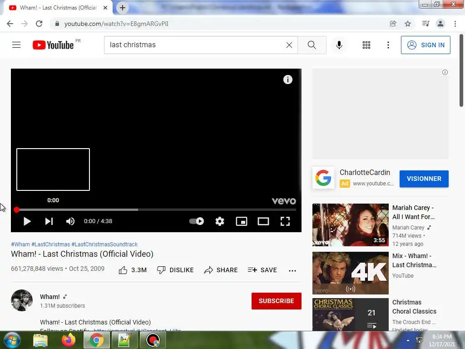Switch to Chrome in the taskbar
Image resolution: width=465 pixels, height=349 pixels.
click(96, 340)
